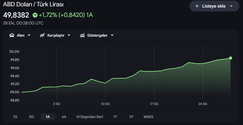This screenshot has height=125, width=243.
Task: Click the compare lines icon beside Karşılaştır
Action: (x=42, y=35)
